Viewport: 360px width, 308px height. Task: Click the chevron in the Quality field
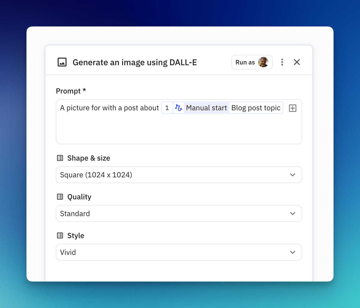point(293,213)
